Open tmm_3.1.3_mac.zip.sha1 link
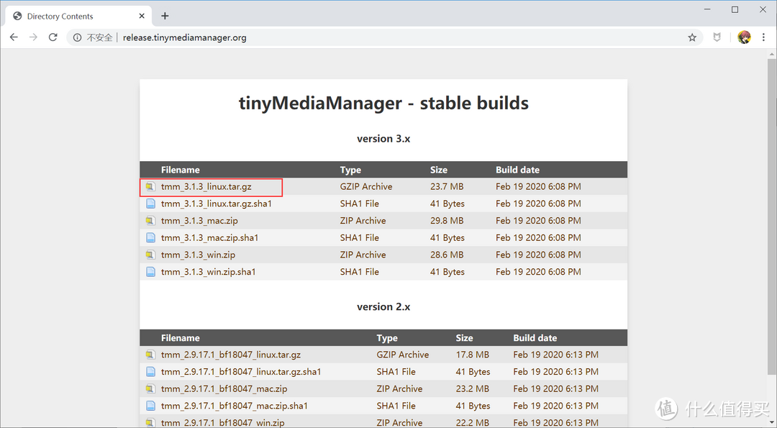This screenshot has height=428, width=777. point(209,238)
